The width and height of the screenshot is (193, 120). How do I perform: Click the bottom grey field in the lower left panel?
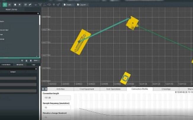(18, 91)
